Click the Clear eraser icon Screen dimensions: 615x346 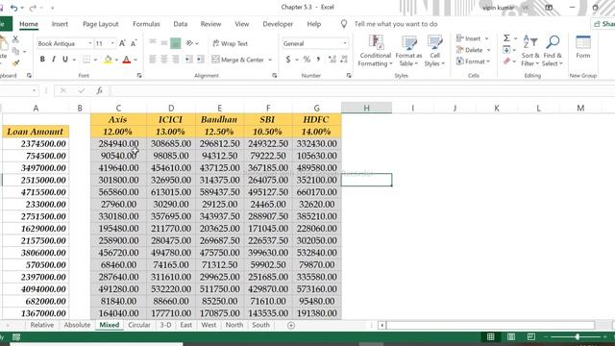click(506, 62)
